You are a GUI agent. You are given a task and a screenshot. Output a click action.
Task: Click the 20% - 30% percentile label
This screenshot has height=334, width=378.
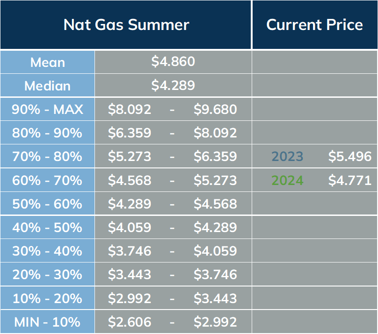(47, 274)
